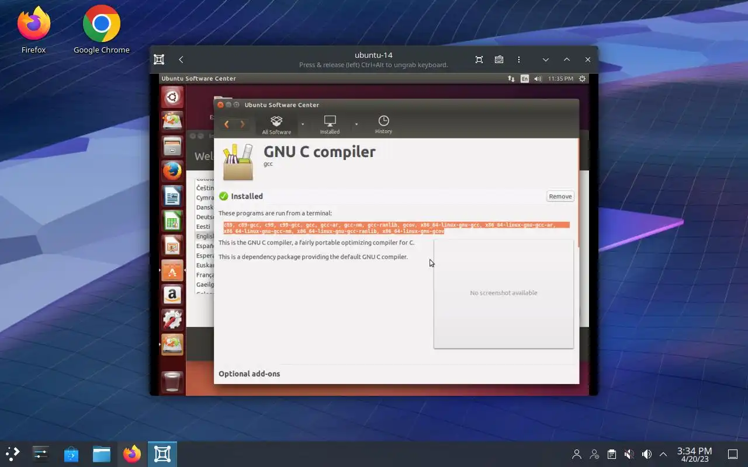
Task: Open Dolphin file manager from taskbar
Action: coord(101,454)
